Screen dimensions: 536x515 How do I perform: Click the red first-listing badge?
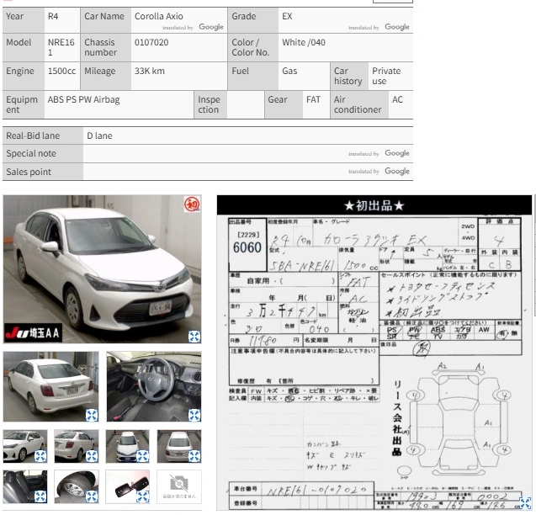click(192, 204)
